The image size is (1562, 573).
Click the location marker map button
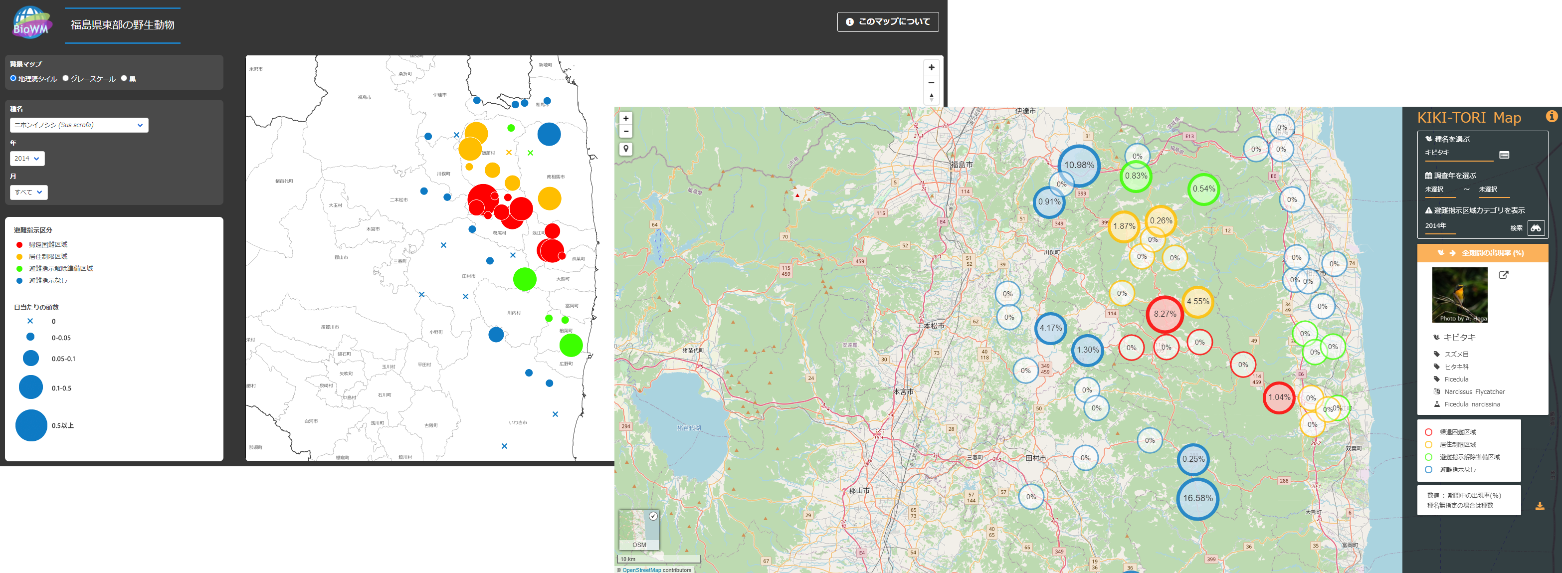(x=626, y=149)
